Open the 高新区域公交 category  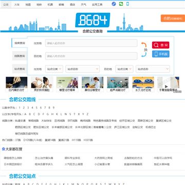(145, 121)
